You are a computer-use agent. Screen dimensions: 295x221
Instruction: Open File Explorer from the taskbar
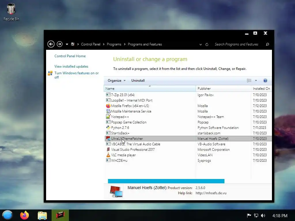point(42,215)
